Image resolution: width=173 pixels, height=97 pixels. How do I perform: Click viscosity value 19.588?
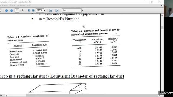(x=99, y=64)
